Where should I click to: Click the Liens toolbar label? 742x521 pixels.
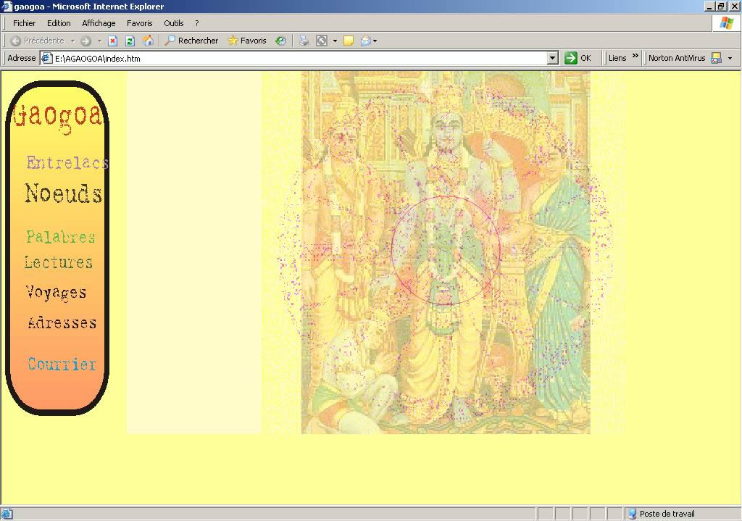pos(617,58)
